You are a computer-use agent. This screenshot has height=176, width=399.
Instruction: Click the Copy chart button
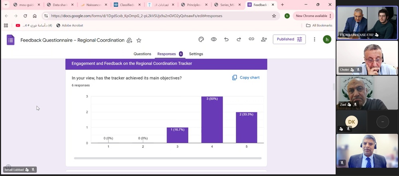pyautogui.click(x=246, y=77)
